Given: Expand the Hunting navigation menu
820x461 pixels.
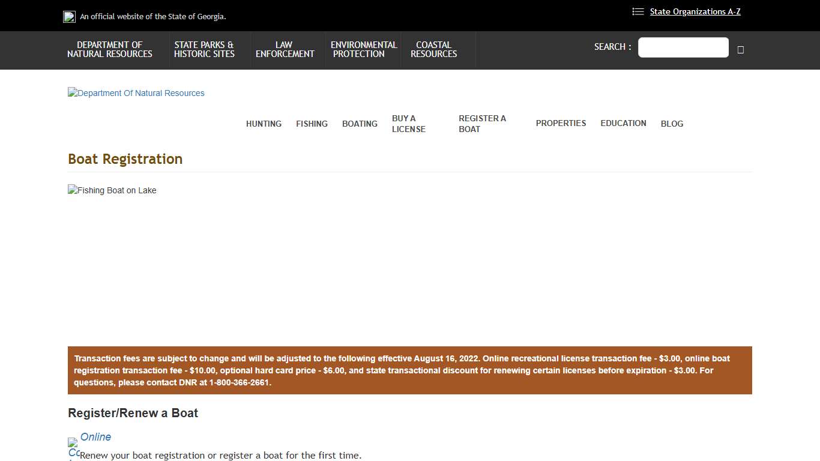Looking at the screenshot, I should tap(264, 124).
